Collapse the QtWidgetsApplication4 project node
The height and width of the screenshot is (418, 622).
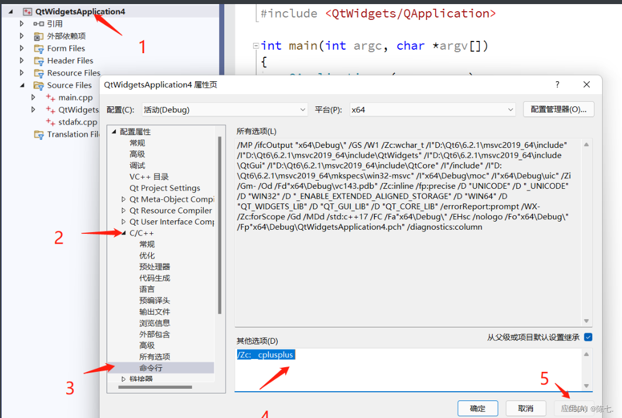click(x=11, y=12)
